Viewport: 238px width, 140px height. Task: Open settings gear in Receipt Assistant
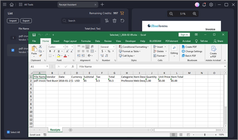[x=211, y=5]
